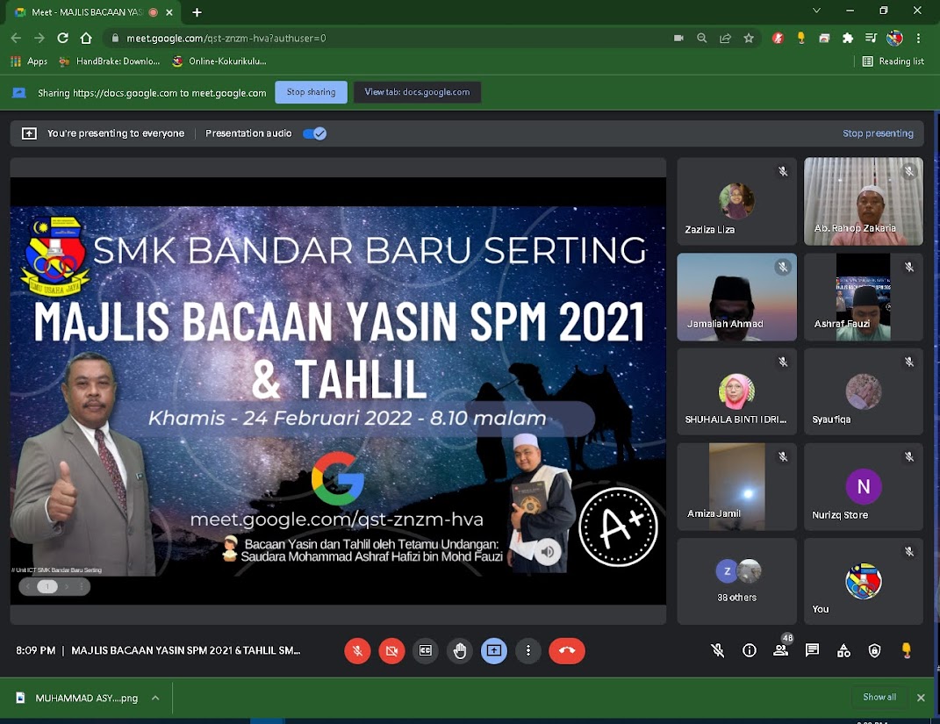
Task: Select Jamaliah Ahmad video tile
Action: (x=736, y=297)
